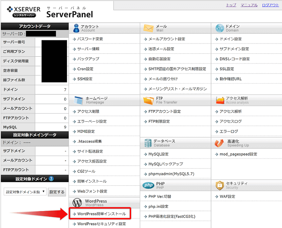This screenshot has width=282, height=228.
Task: Click the Speeding Up arrow icon
Action: 219,143
